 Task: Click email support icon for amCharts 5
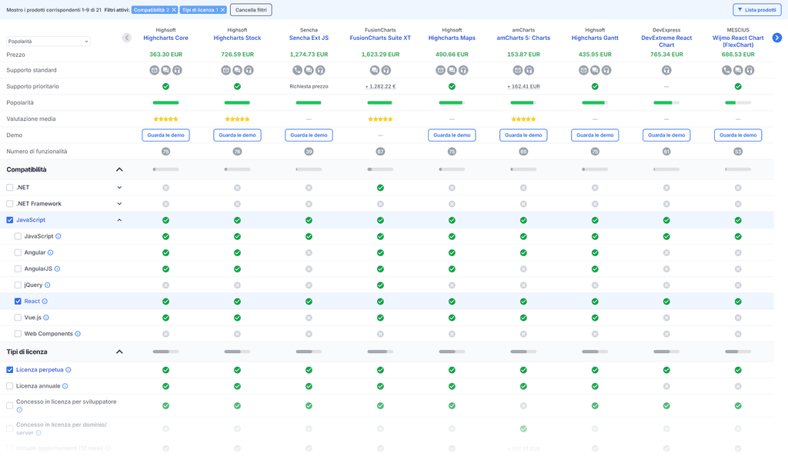[x=518, y=70]
